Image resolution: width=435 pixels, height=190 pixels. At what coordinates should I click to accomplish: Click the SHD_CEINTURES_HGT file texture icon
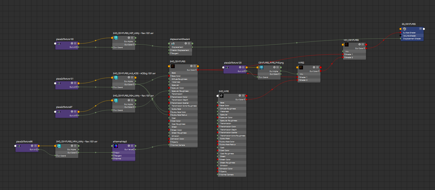point(116,38)
